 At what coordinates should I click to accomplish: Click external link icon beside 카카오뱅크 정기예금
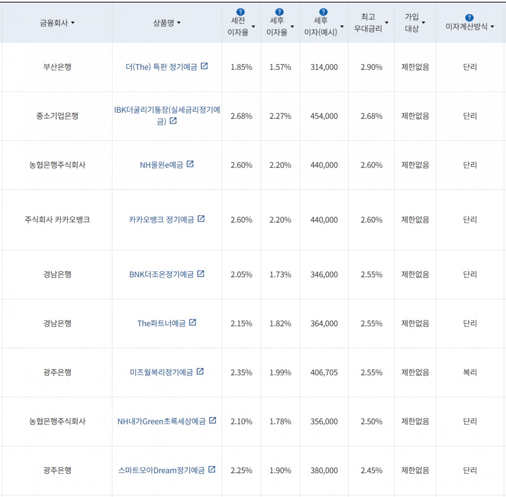(201, 219)
